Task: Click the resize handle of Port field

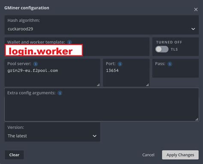Action: point(147,85)
